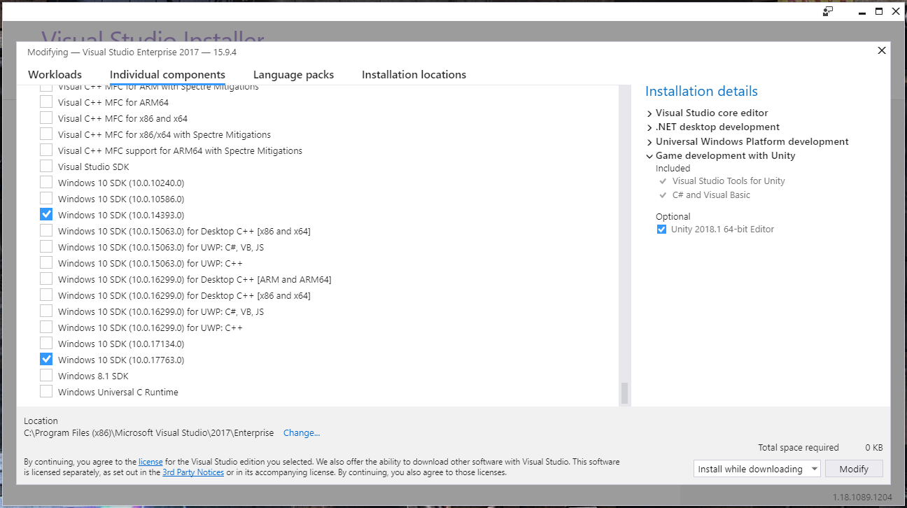Screen dimensions: 907x508
Task: Check Windows 10 SDK (10.0.17134.0)
Action: point(46,344)
